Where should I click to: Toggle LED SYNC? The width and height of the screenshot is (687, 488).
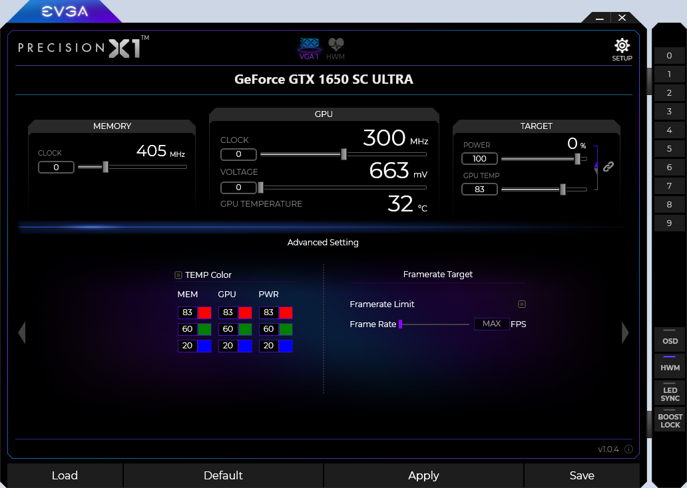[x=670, y=392]
